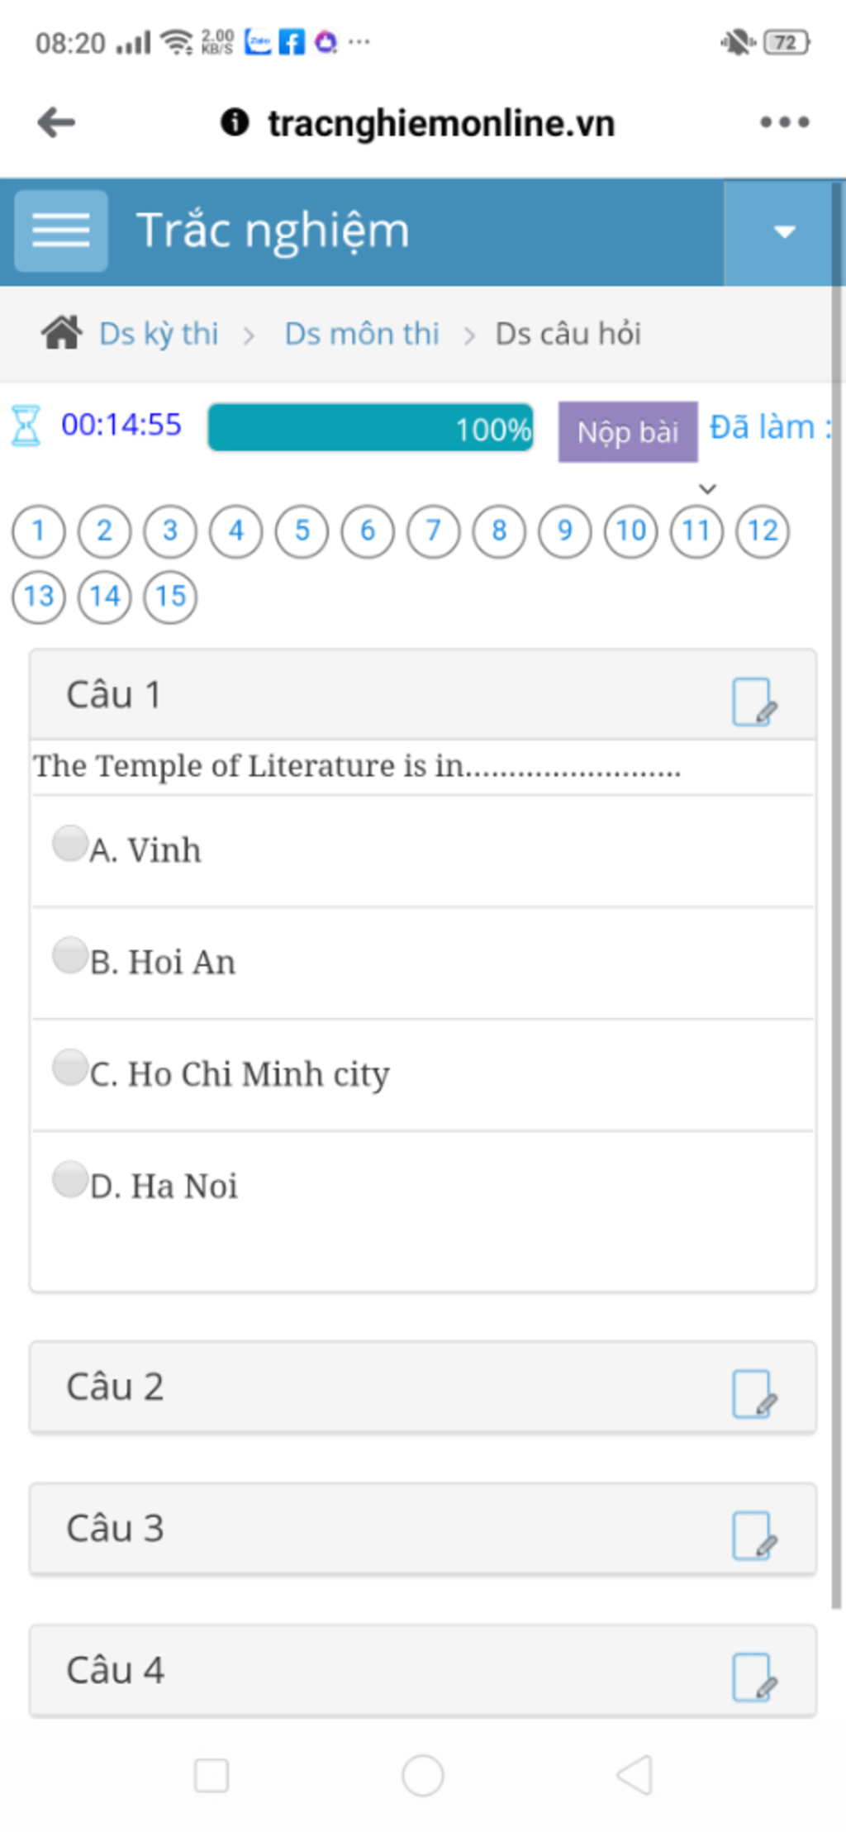This screenshot has height=1832, width=846.
Task: Tap the edit note icon for Câu 1
Action: pos(754,702)
